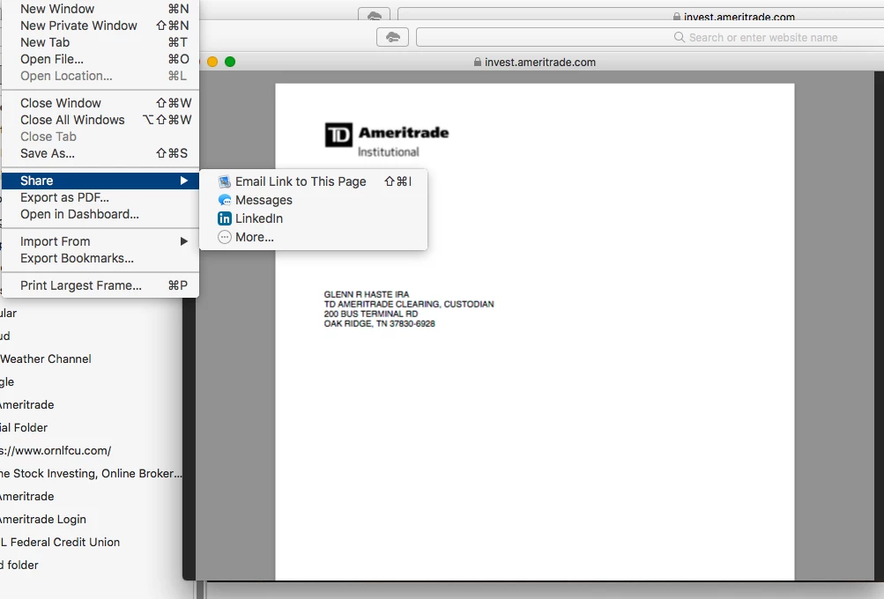Select More… in the Share submenu
884x599 pixels.
pyautogui.click(x=314, y=237)
